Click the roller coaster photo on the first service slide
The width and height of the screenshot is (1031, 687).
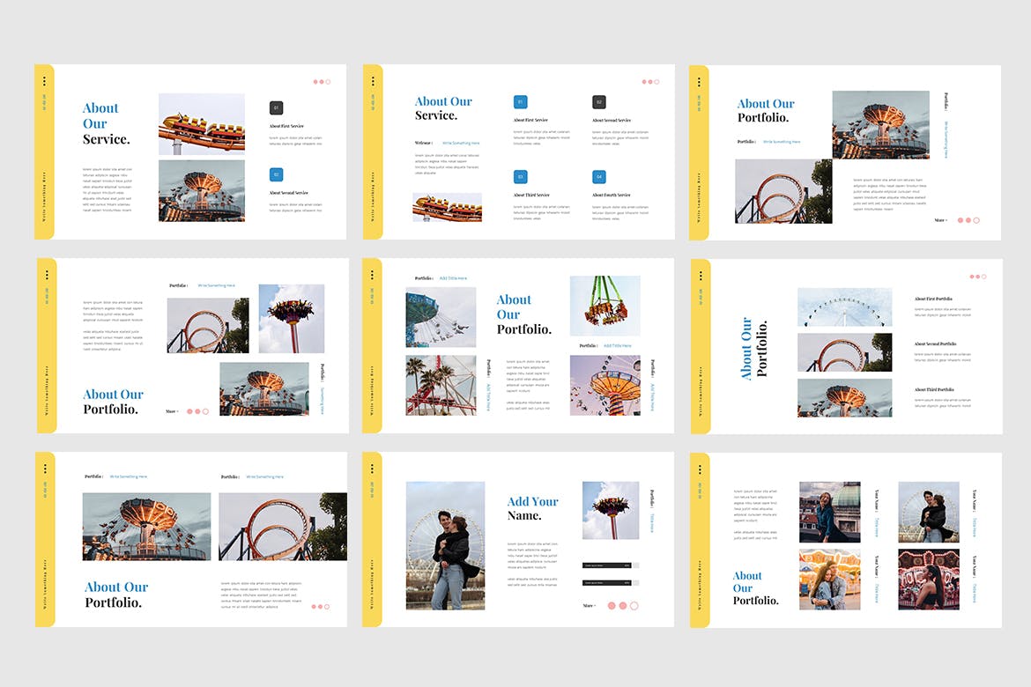202,124
